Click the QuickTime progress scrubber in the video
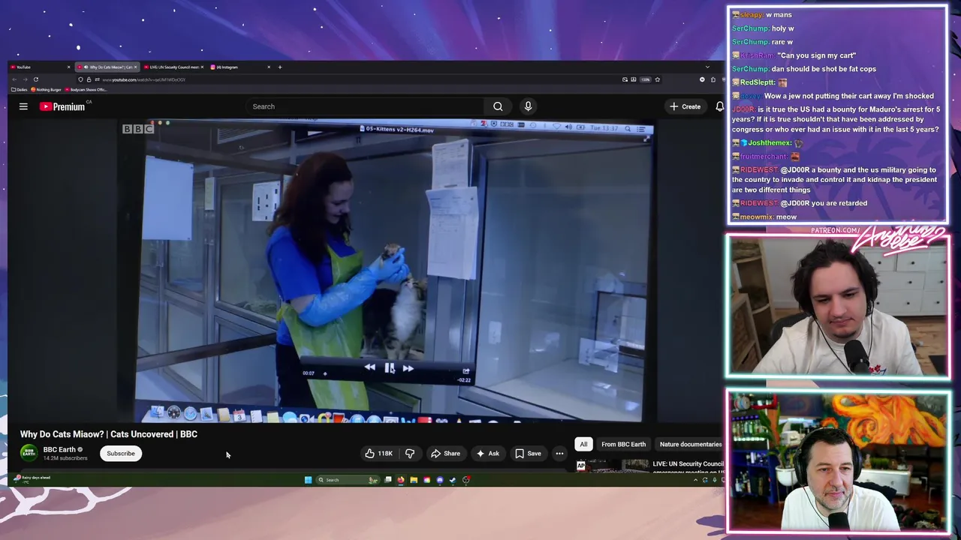The height and width of the screenshot is (540, 961). pos(325,373)
